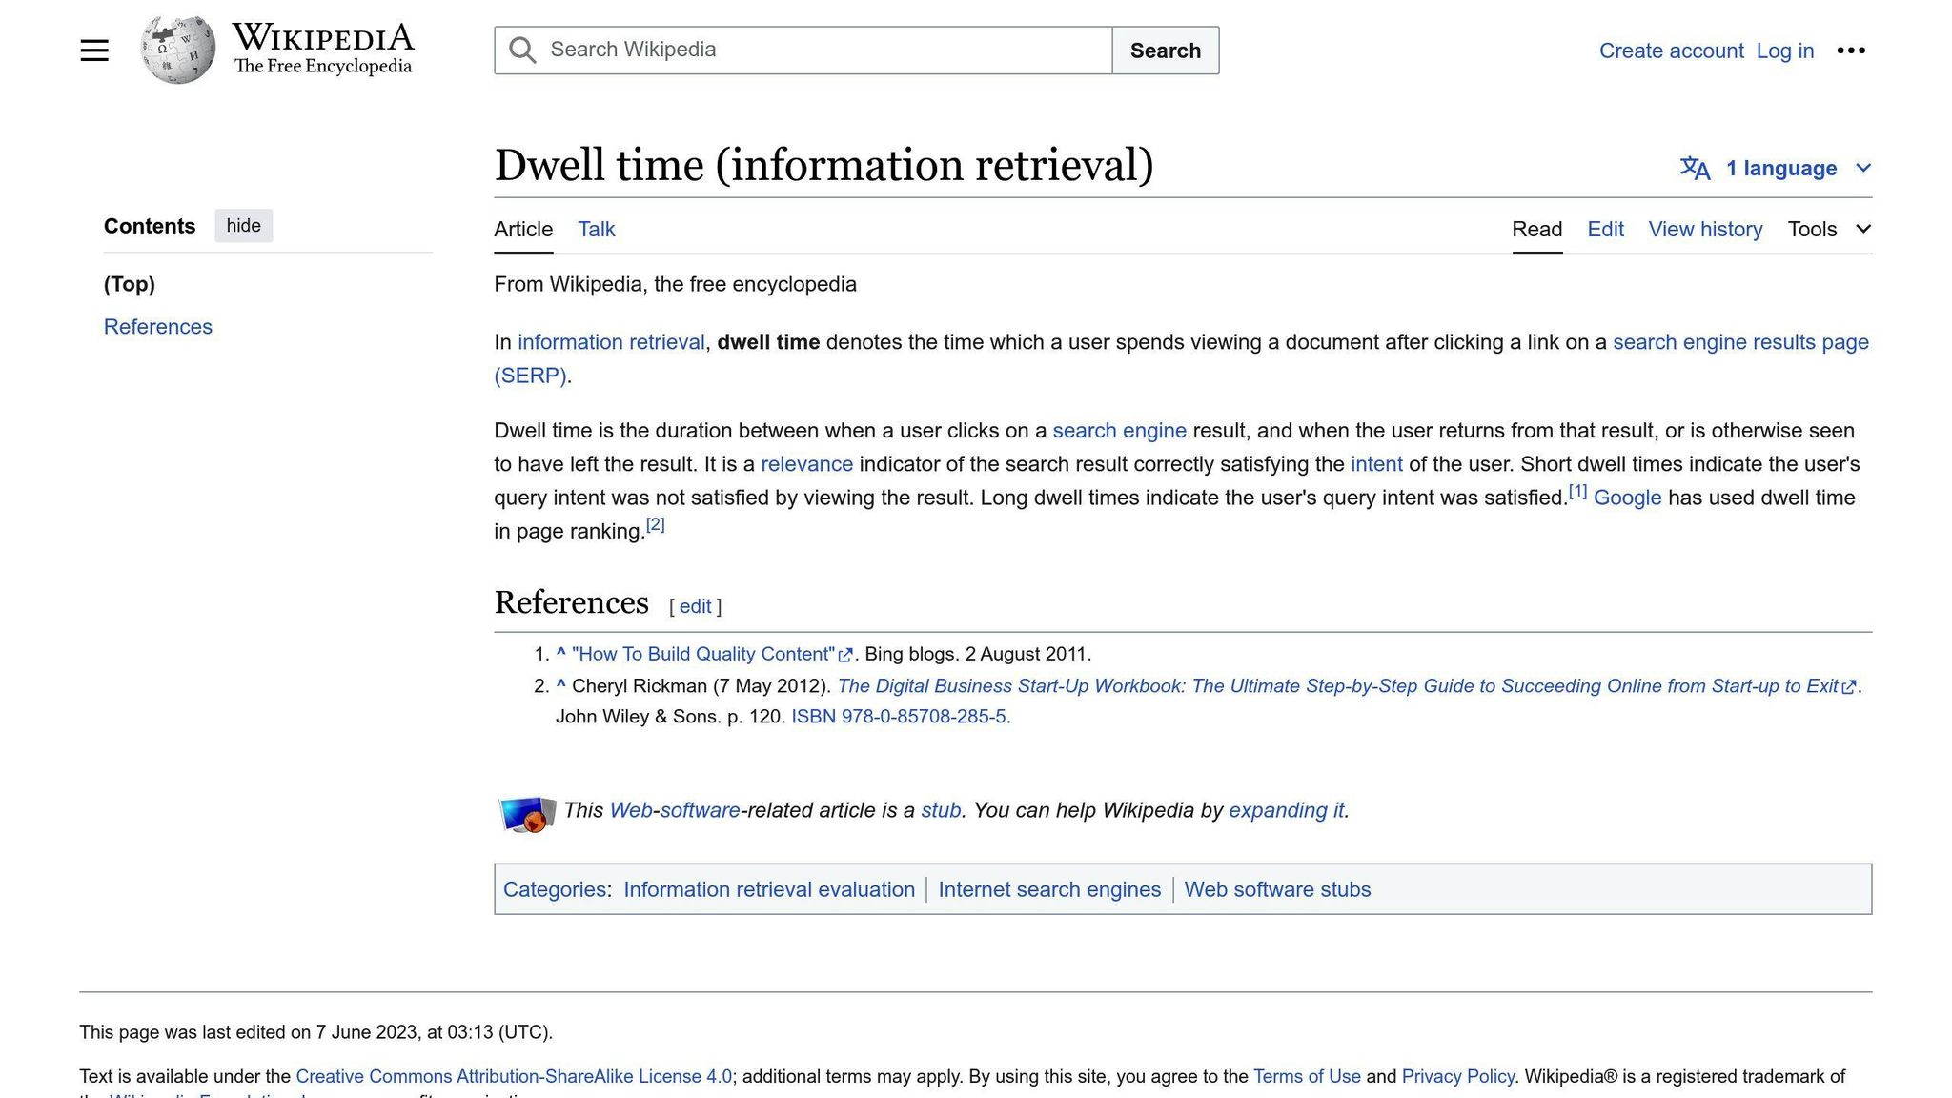Click the Wikipedia globe logo

click(177, 51)
